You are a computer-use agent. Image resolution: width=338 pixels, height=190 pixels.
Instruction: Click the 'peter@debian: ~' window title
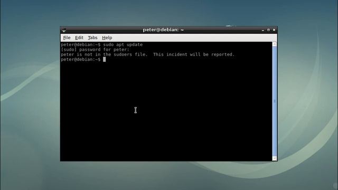163,30
